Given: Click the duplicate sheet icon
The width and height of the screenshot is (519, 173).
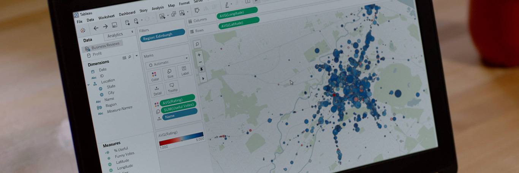Looking at the screenshot, I should click(x=174, y=14).
